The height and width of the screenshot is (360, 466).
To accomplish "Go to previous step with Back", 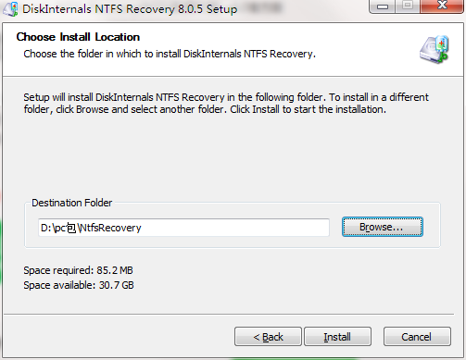I will coord(268,337).
